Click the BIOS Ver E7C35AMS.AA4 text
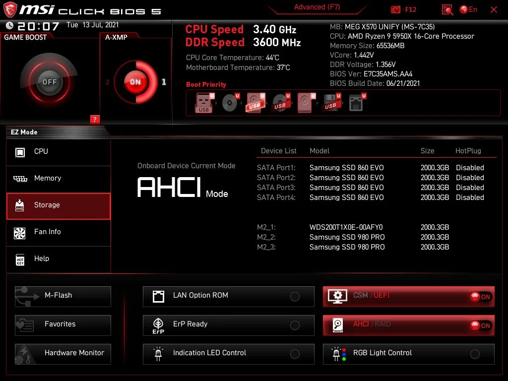Image resolution: width=508 pixels, height=381 pixels. point(371,74)
